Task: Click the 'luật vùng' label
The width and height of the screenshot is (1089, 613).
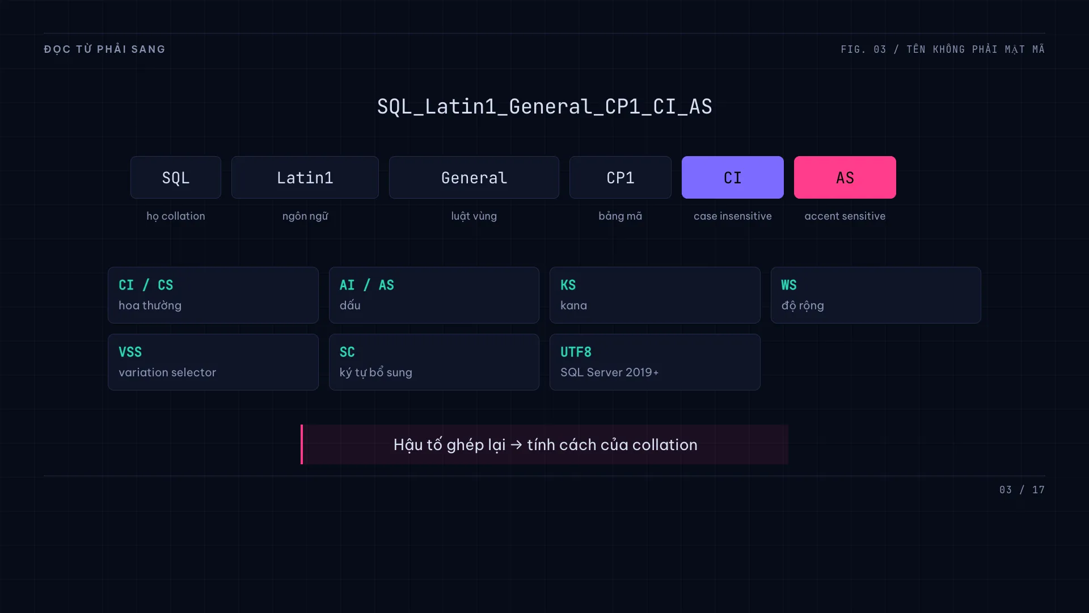Action: pos(474,216)
